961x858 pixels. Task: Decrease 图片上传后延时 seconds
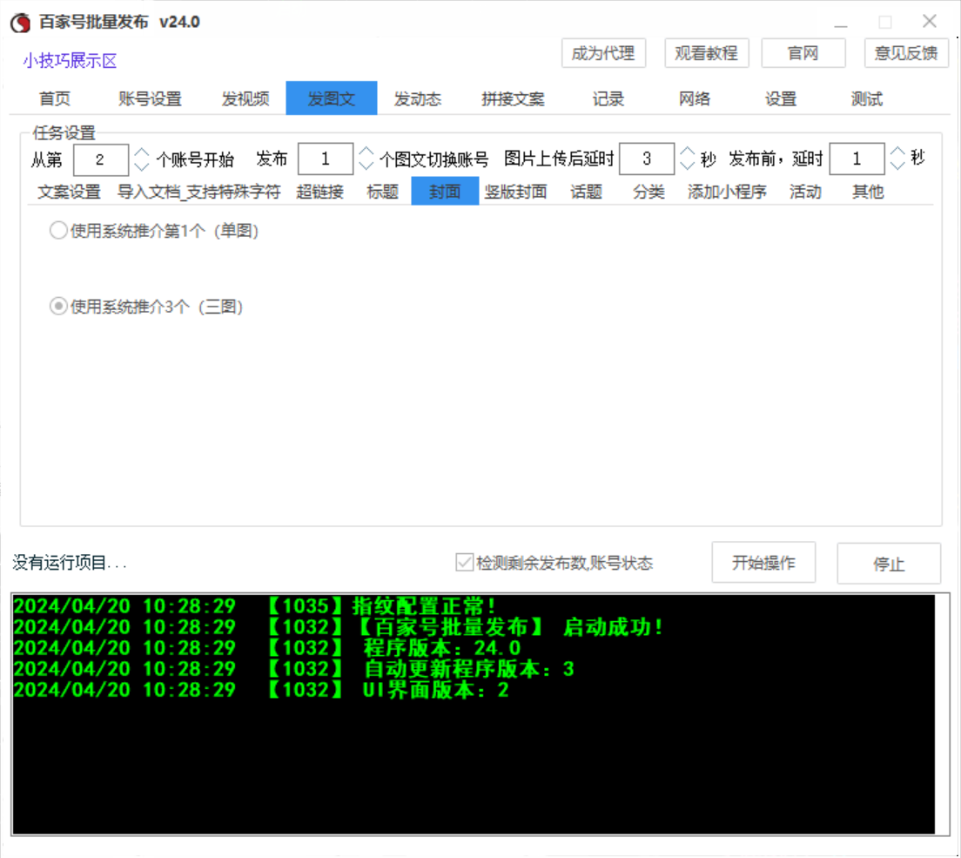pos(688,165)
